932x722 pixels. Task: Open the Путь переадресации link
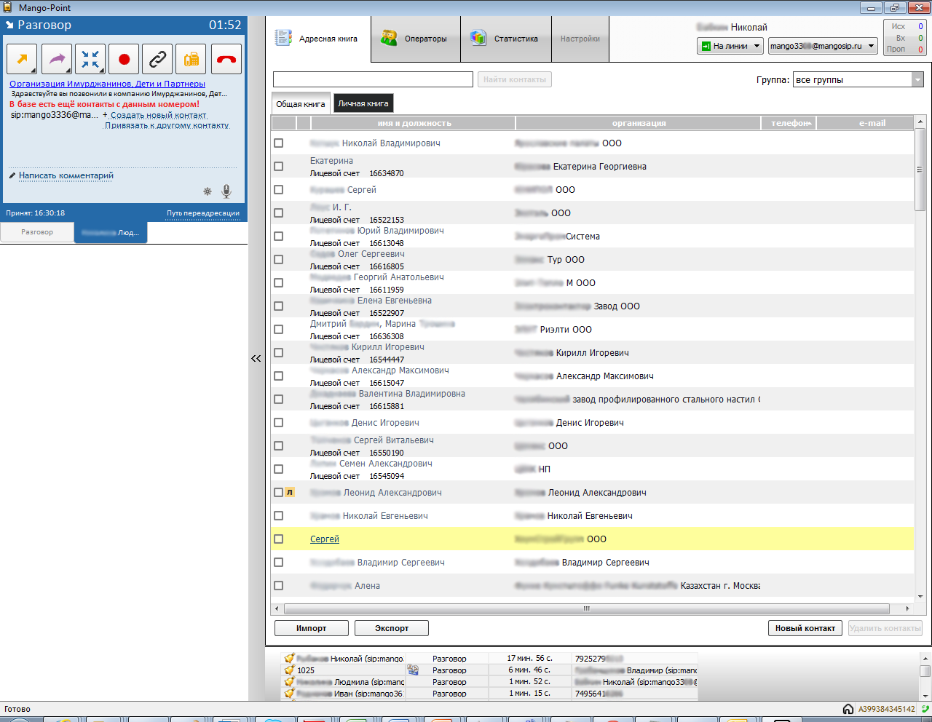pos(203,213)
